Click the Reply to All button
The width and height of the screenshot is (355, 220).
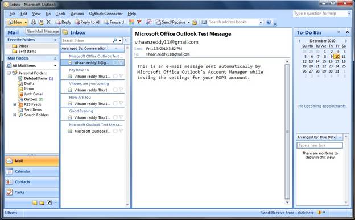click(88, 22)
